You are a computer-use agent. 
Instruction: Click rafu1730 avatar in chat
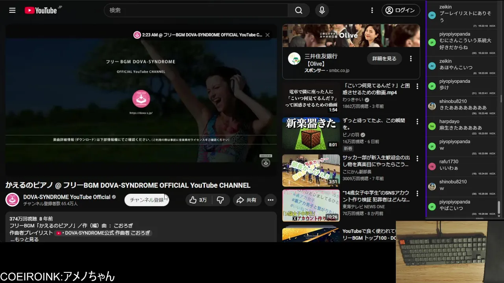coord(432,166)
